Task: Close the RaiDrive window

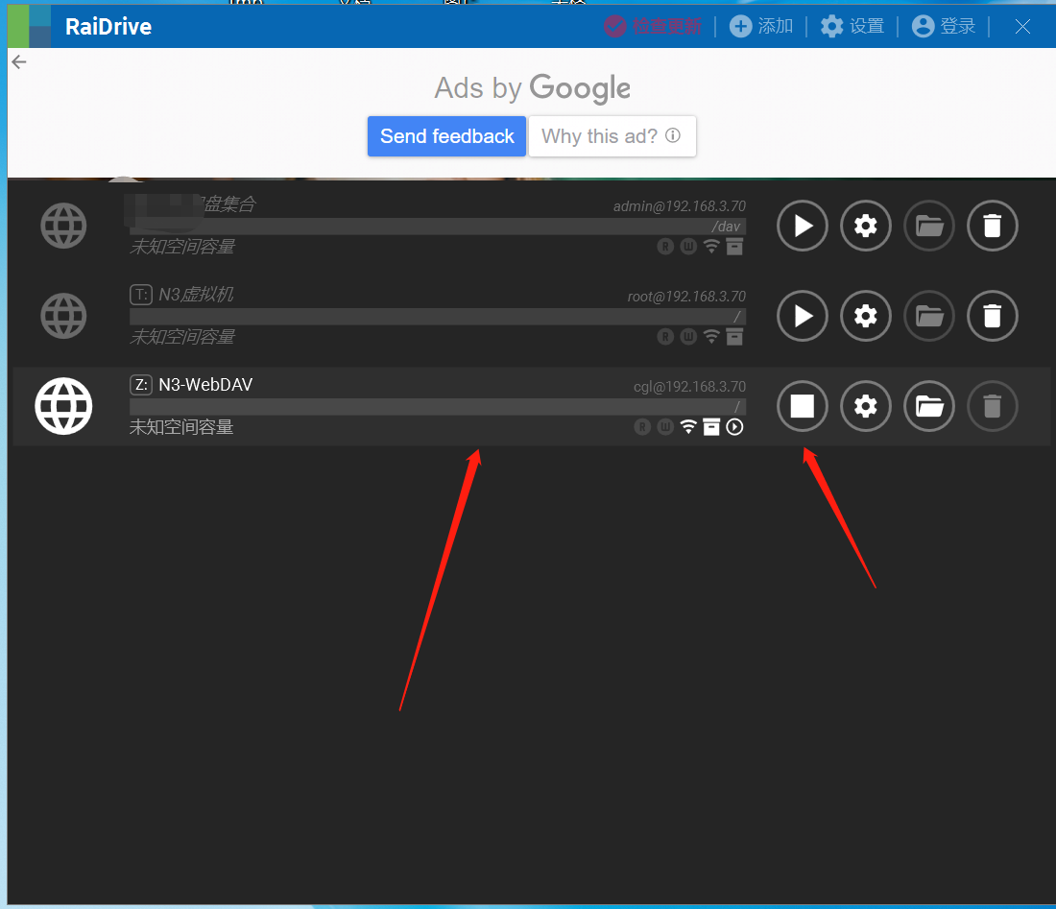Action: pyautogui.click(x=1022, y=26)
